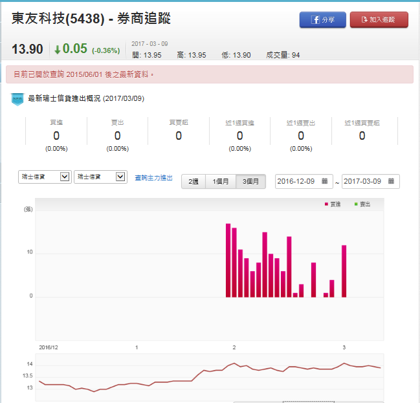Select the 2週 range tab
Image resolution: width=420 pixels, height=403 pixels.
(x=193, y=182)
